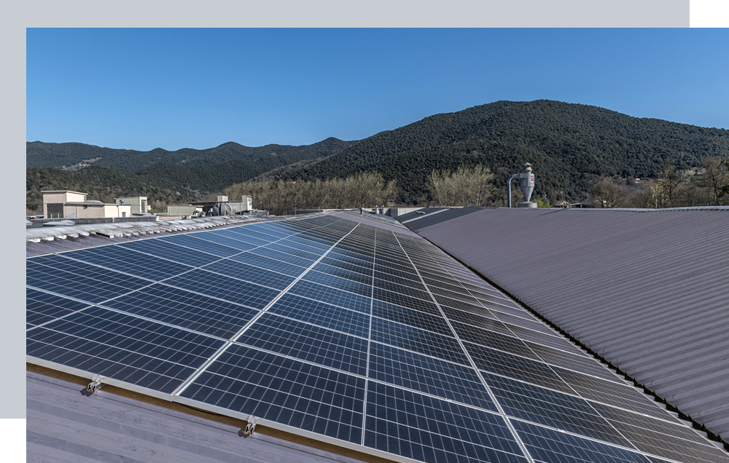Image resolution: width=729 pixels, height=463 pixels.
Task: Click the silver cyclone vent on the roof
Action: coord(526,186)
